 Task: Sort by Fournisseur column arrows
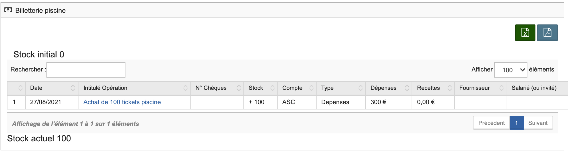[x=501, y=88]
